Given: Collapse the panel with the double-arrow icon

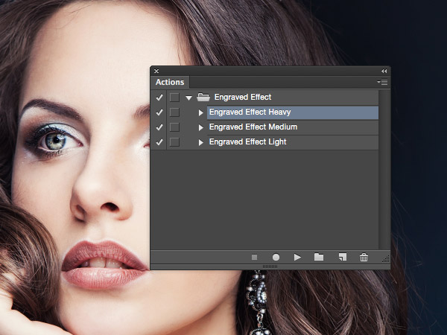Looking at the screenshot, I should 384,71.
